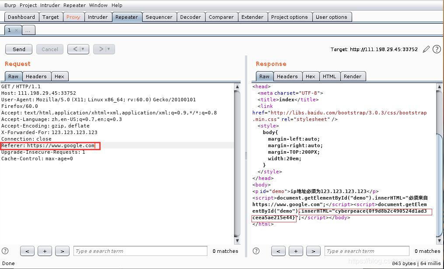The height and width of the screenshot is (269, 444).
Task: Open the Intruder menu
Action: pyautogui.click(x=50, y=5)
